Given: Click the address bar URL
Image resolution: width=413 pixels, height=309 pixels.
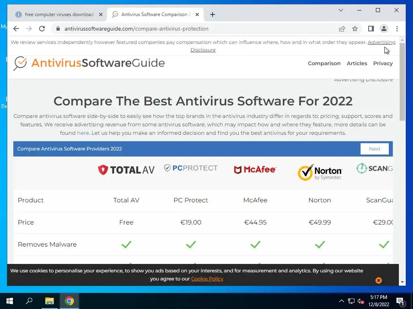Looking at the screenshot, I should point(136,29).
